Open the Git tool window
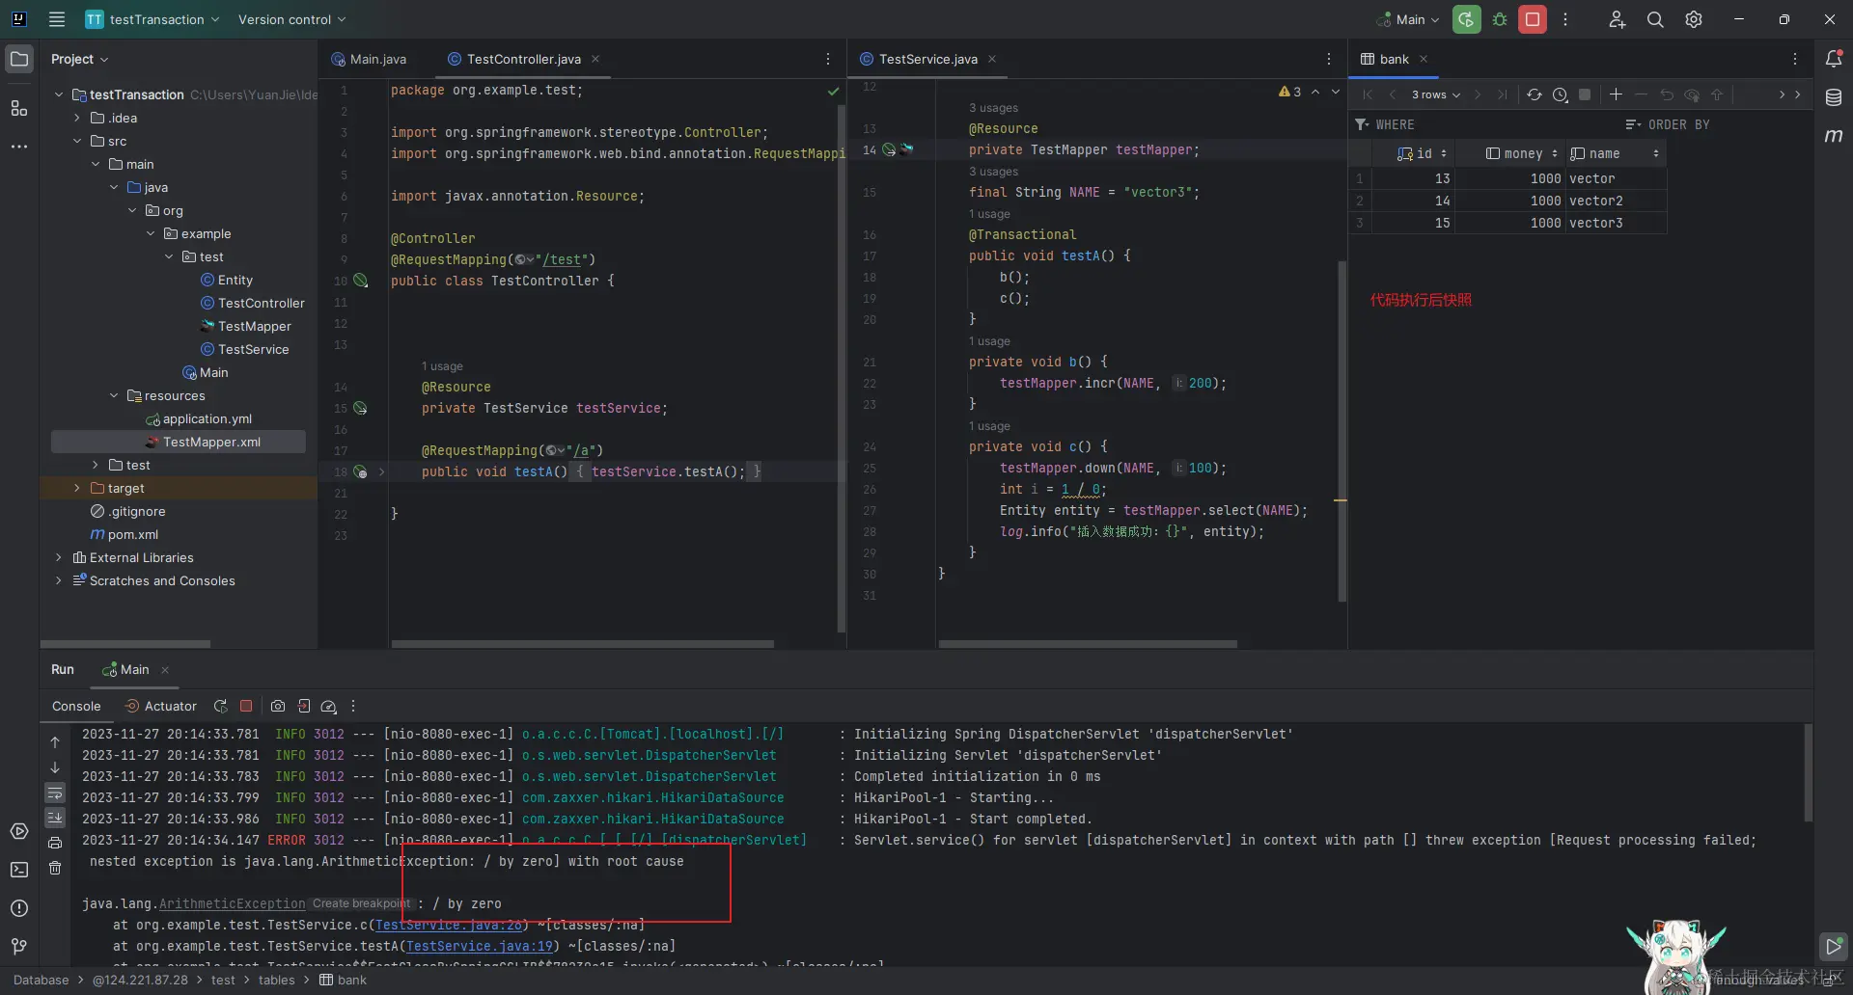 (x=19, y=947)
